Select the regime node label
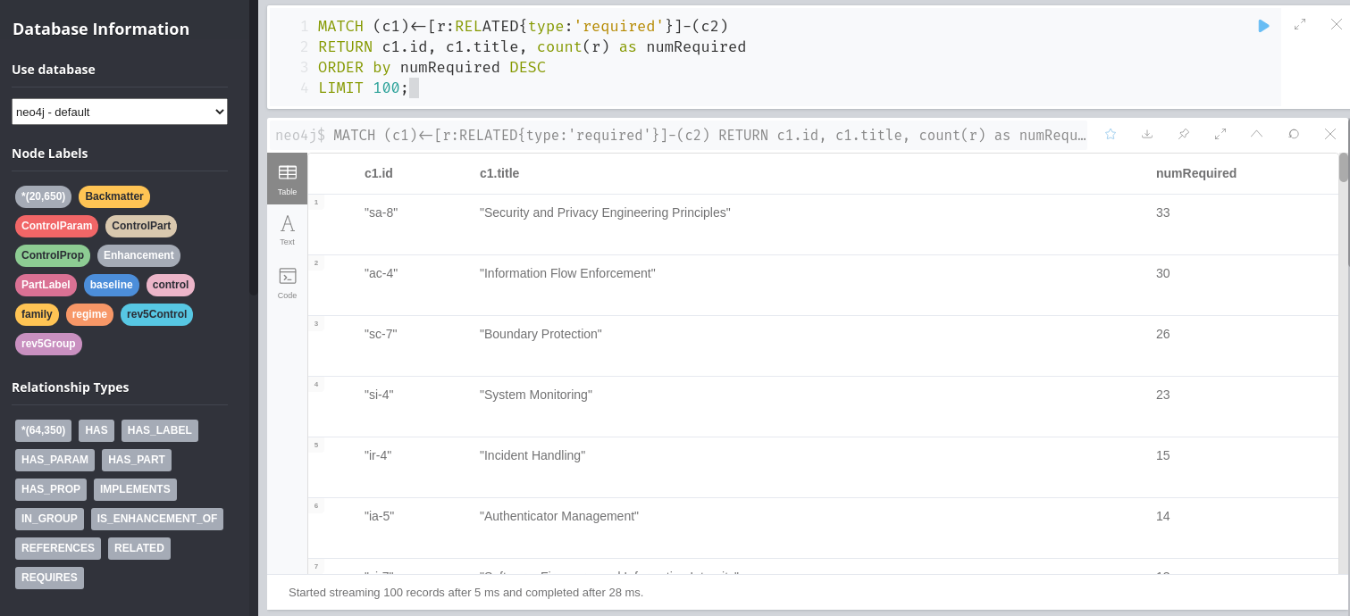 point(89,314)
